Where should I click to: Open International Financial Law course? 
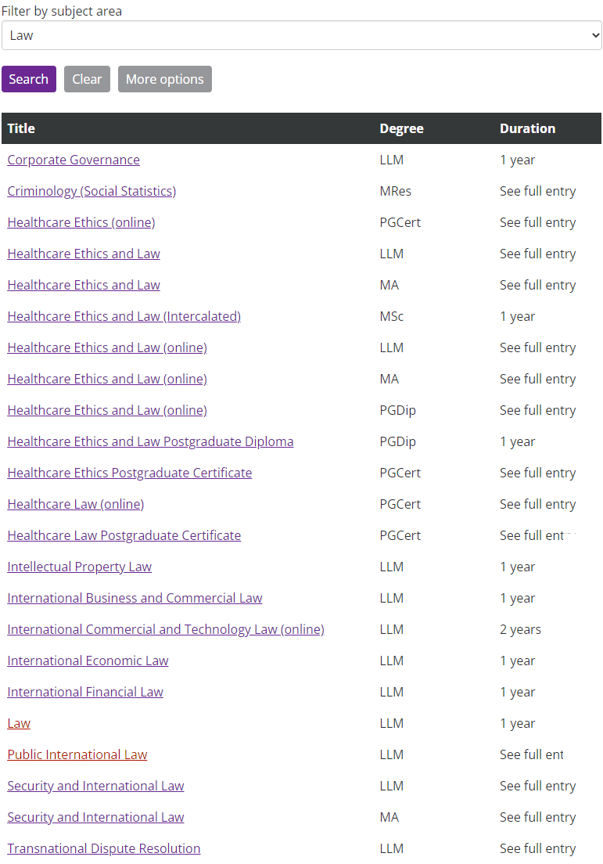pos(85,692)
